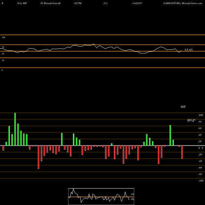Click the tallest green MR histogram bar

point(15,129)
